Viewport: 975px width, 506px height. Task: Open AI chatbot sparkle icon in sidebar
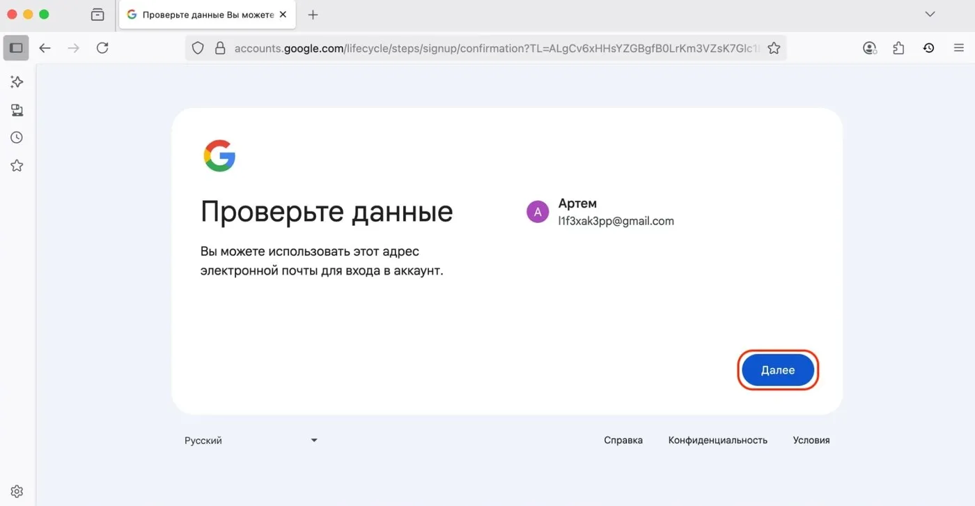point(17,82)
